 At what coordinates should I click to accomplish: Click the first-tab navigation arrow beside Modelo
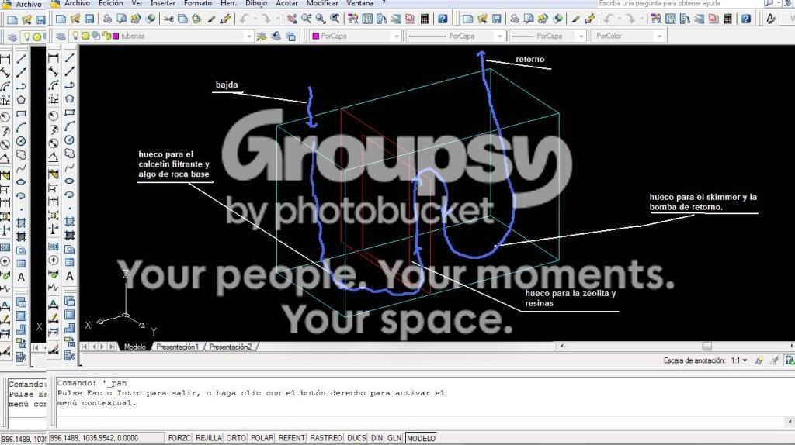point(85,347)
